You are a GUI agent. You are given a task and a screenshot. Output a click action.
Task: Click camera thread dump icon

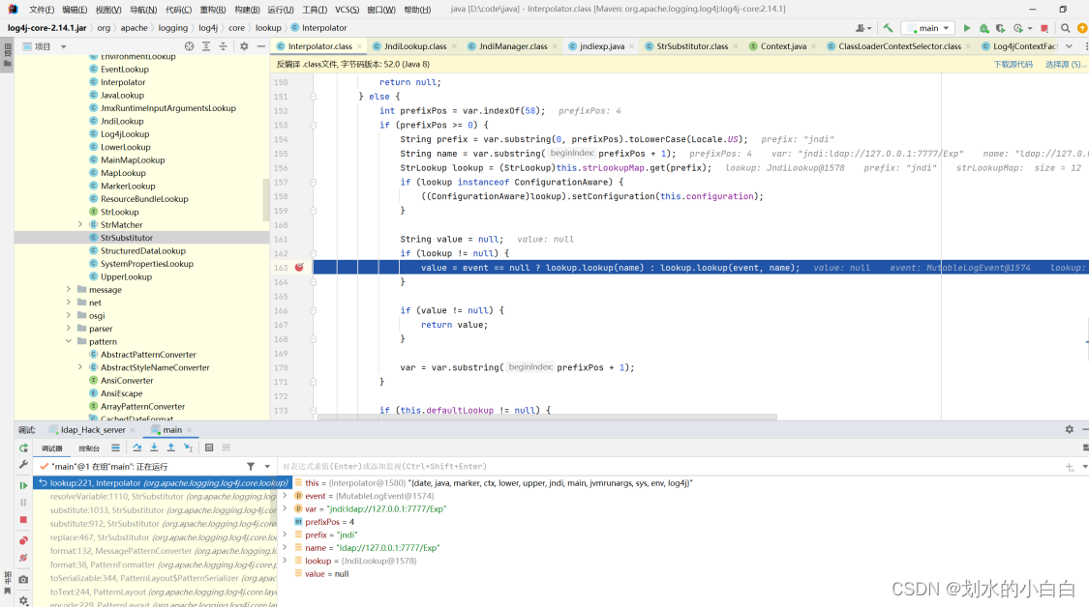point(23,579)
